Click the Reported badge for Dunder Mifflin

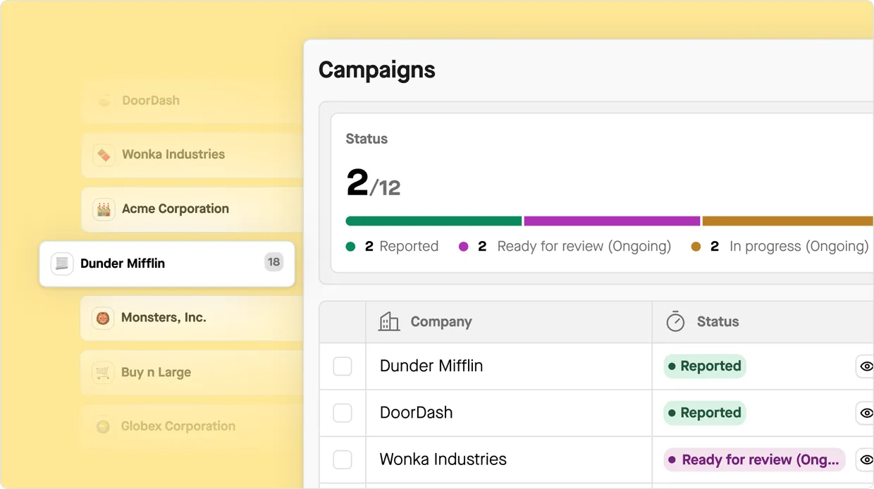point(704,366)
